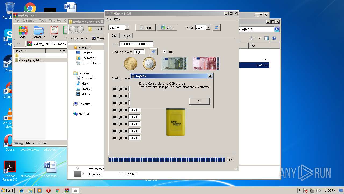Open the File menu in MyKey
The image size is (344, 194).
(x=109, y=19)
